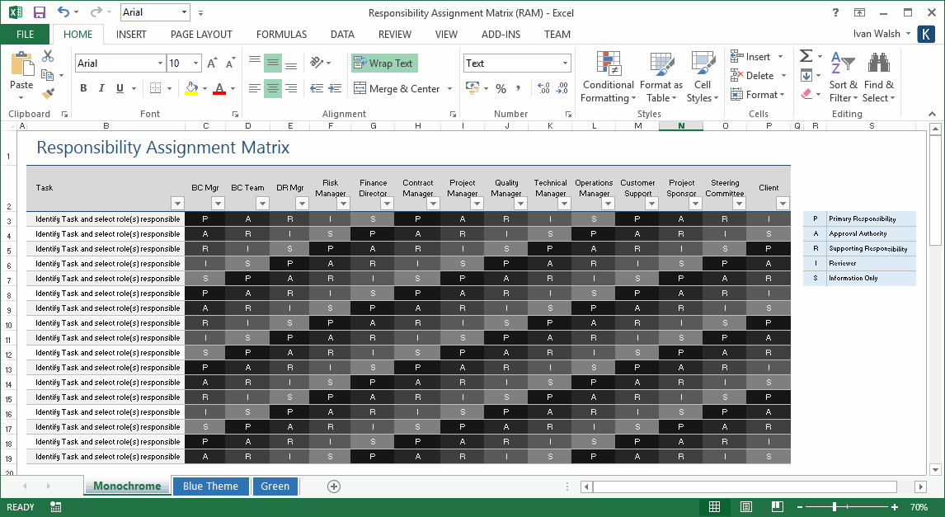945x517 pixels.
Task: Open Find & Select binoculars icon
Action: click(879, 63)
